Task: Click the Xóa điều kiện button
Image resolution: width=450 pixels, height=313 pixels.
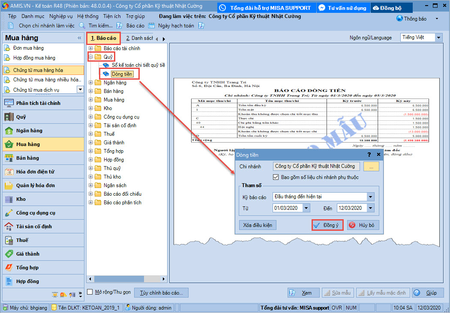Action: 258,225
